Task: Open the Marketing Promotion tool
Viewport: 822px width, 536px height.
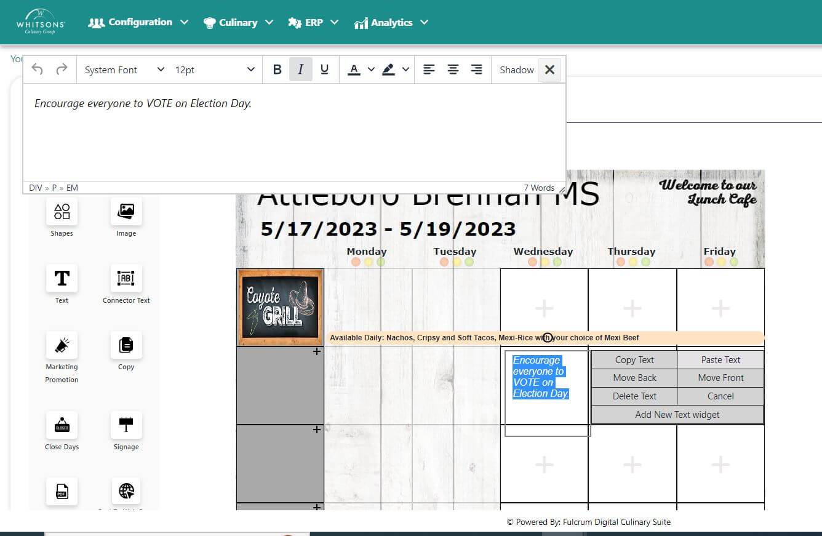Action: click(62, 346)
